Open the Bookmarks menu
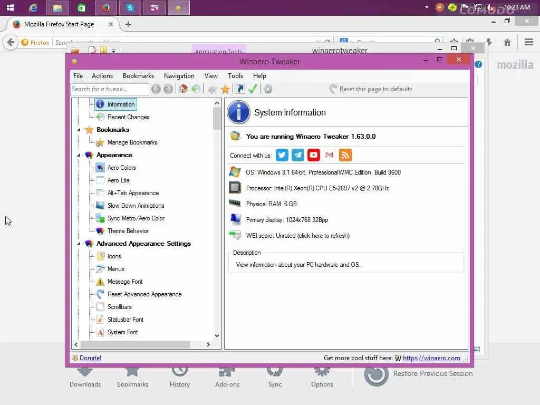Image resolution: width=540 pixels, height=405 pixels. pos(139,76)
